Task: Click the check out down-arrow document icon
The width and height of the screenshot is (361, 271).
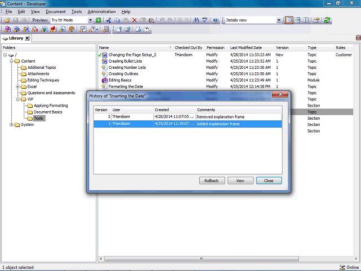Action: pos(138,29)
